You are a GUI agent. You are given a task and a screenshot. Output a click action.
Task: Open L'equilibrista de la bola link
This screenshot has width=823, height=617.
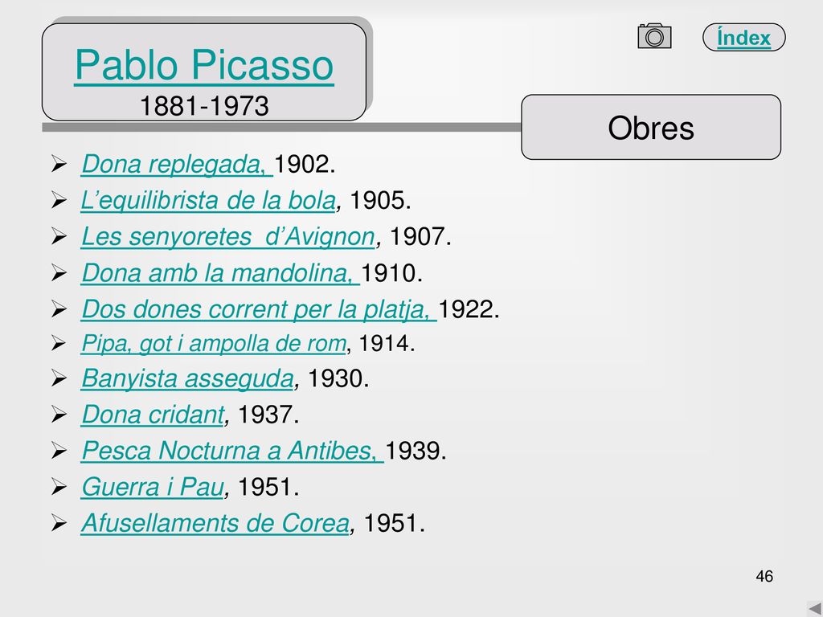(x=208, y=200)
